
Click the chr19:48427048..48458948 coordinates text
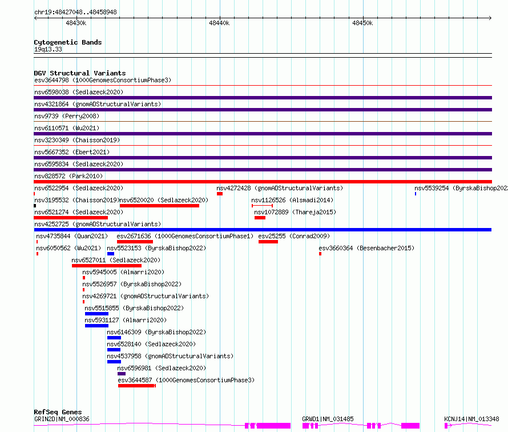(75, 13)
